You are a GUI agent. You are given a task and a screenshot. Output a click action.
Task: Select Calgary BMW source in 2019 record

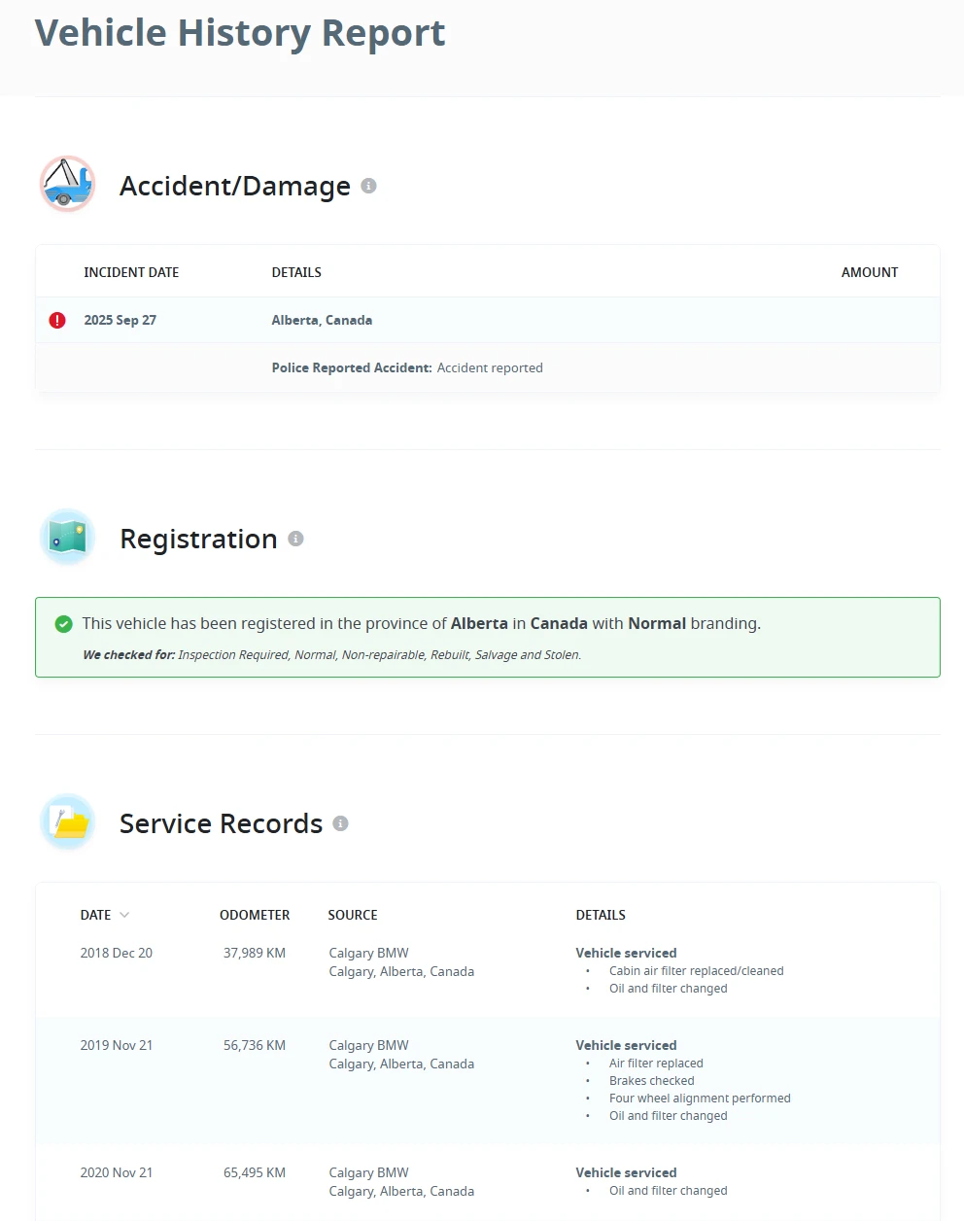[x=368, y=1045]
